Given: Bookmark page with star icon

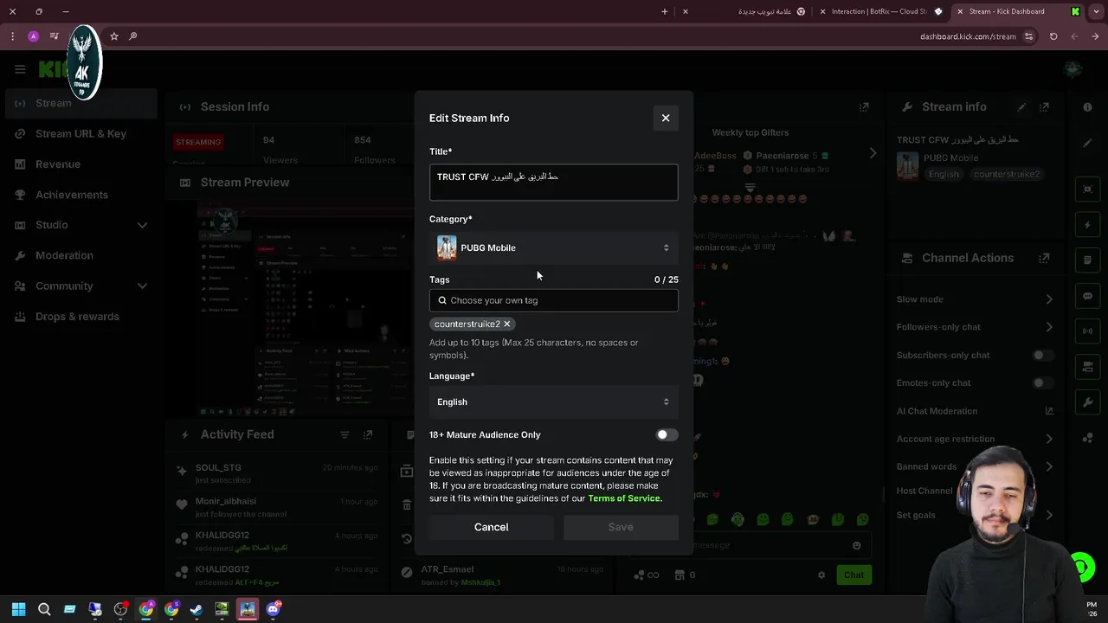Looking at the screenshot, I should [x=113, y=36].
